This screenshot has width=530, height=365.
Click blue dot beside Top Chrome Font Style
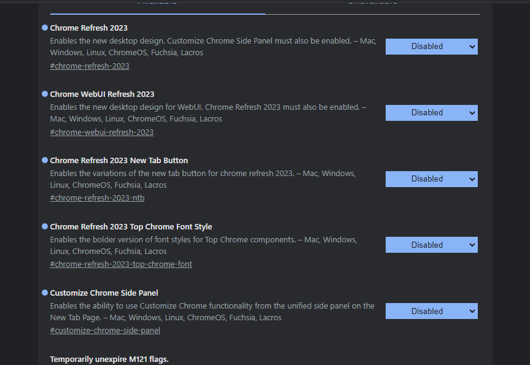coord(44,226)
